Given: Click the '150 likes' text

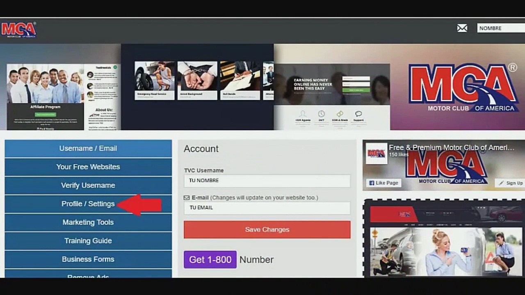Looking at the screenshot, I should pos(399,154).
